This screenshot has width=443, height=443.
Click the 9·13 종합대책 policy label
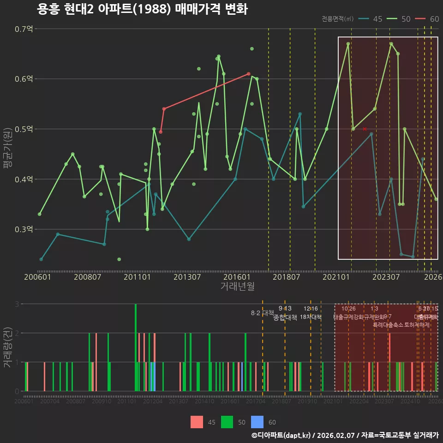285,313
